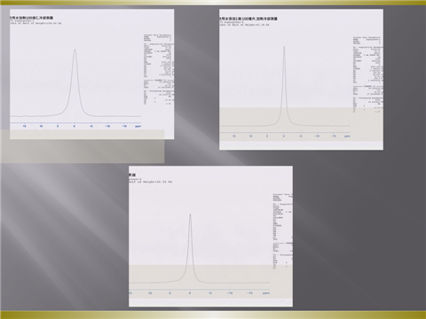Image resolution: width=426 pixels, height=319 pixels.
Task: Click the peak apex in the top-right spectrum
Action: pyautogui.click(x=284, y=46)
